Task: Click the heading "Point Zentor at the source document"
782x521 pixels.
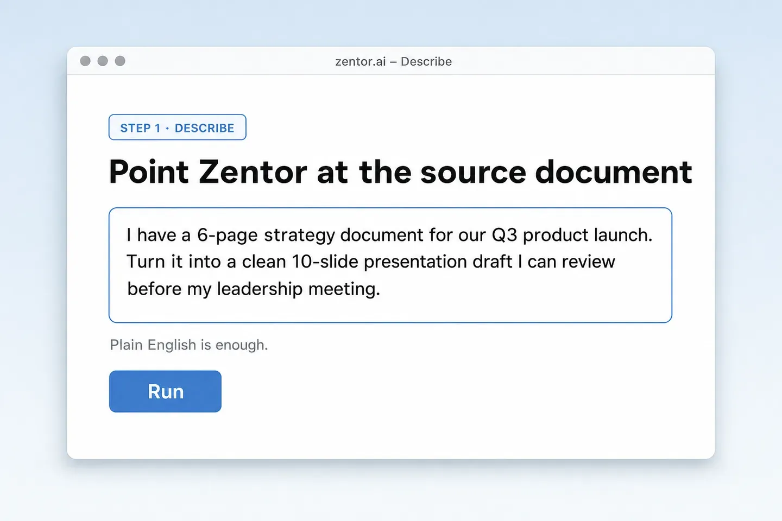Action: (x=401, y=172)
